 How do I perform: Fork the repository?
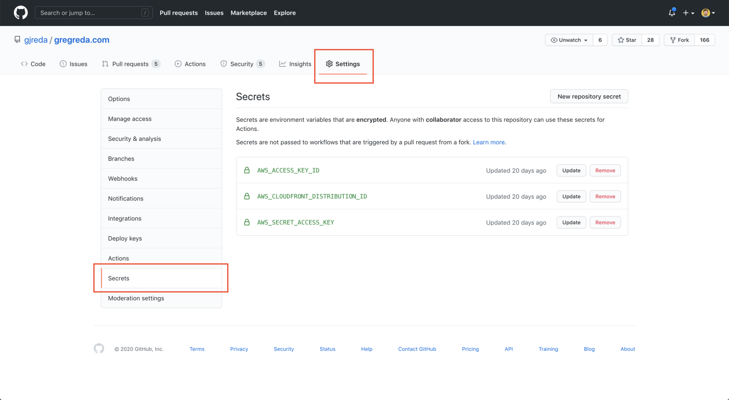680,40
